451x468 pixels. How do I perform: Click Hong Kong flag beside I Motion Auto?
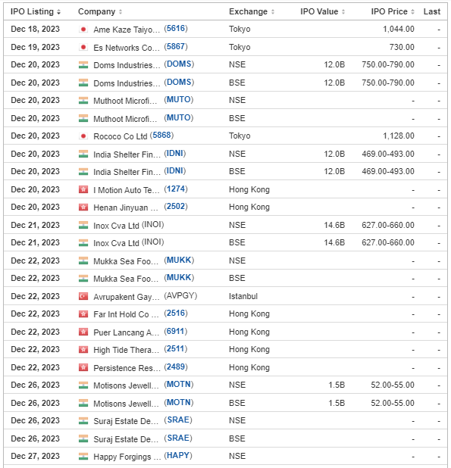[x=83, y=189]
